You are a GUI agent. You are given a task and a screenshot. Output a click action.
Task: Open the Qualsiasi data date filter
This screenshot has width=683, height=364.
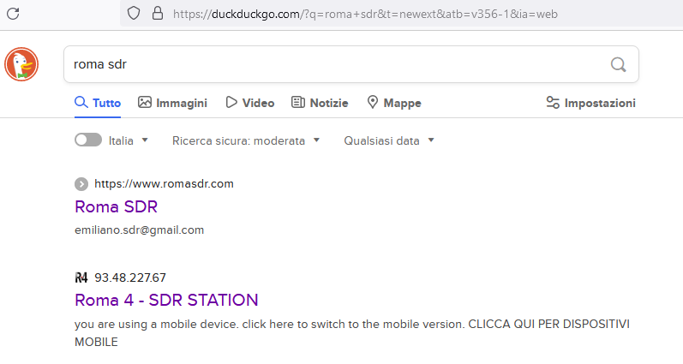pyautogui.click(x=389, y=140)
